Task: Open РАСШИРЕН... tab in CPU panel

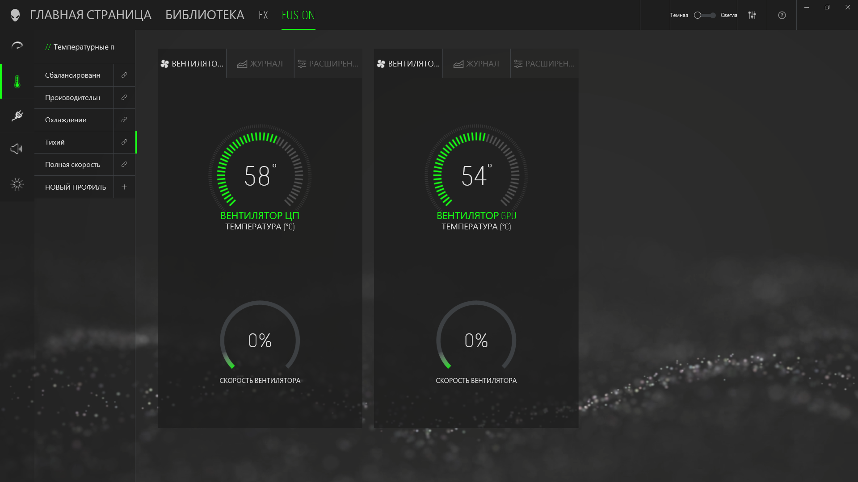Action: (328, 64)
